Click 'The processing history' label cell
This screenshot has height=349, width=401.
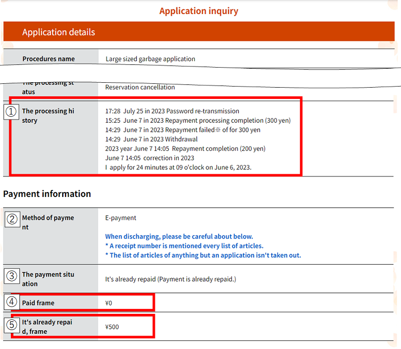coord(51,138)
